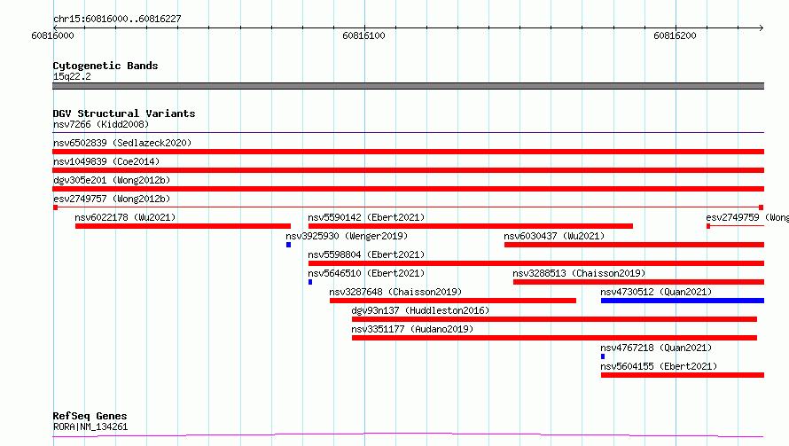Open the nsv1049839 (Coe2014) variant label

106,161
